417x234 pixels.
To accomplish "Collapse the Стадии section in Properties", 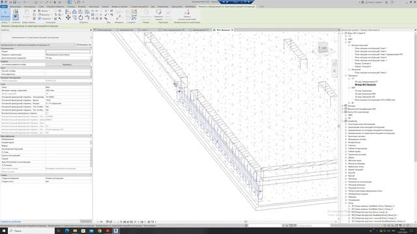I will [91, 175].
